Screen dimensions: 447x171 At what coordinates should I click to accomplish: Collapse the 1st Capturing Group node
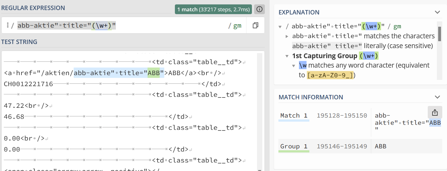[x=287, y=56]
